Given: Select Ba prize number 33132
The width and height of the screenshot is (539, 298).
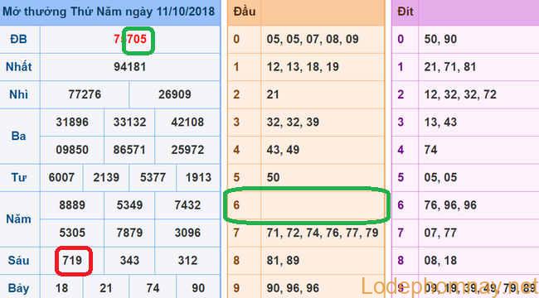Looking at the screenshot, I should point(129,123).
